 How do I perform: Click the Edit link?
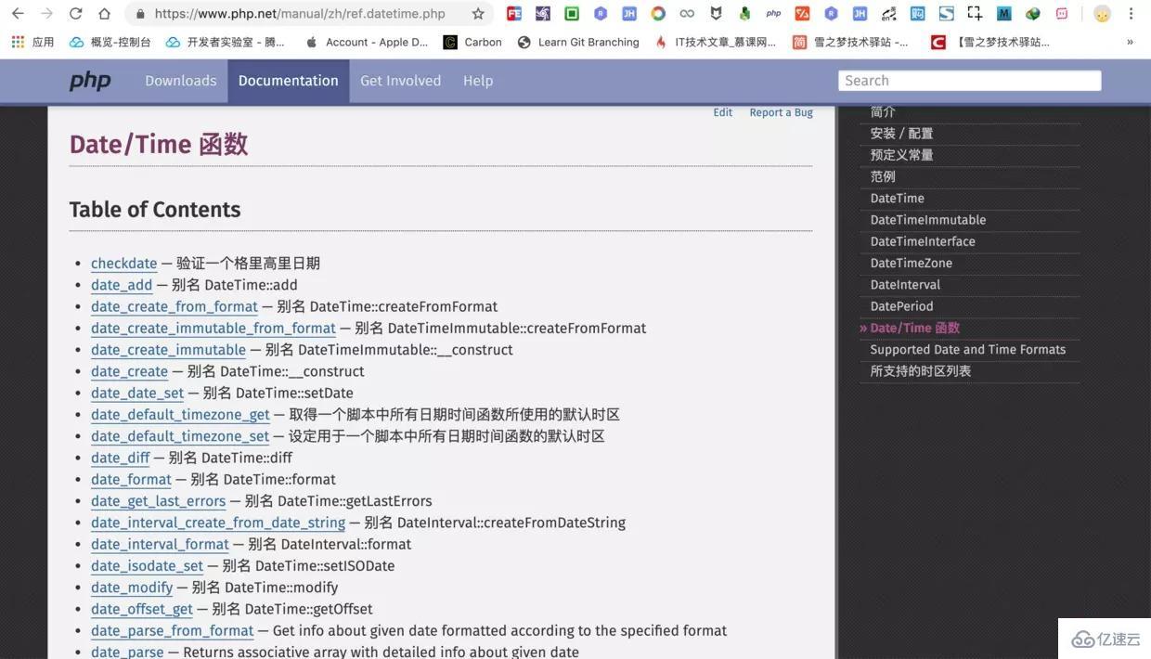tap(722, 112)
